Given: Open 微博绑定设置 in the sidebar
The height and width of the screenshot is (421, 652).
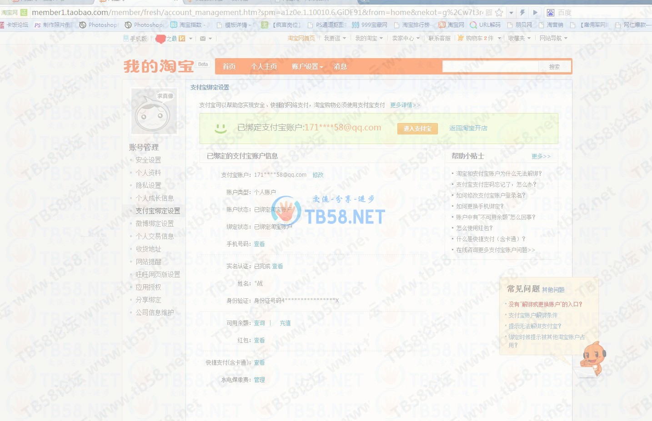Looking at the screenshot, I should pyautogui.click(x=155, y=223).
